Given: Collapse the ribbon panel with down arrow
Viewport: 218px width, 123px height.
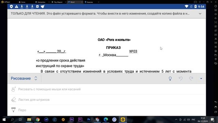Looking at the screenshot, I should [x=201, y=79].
